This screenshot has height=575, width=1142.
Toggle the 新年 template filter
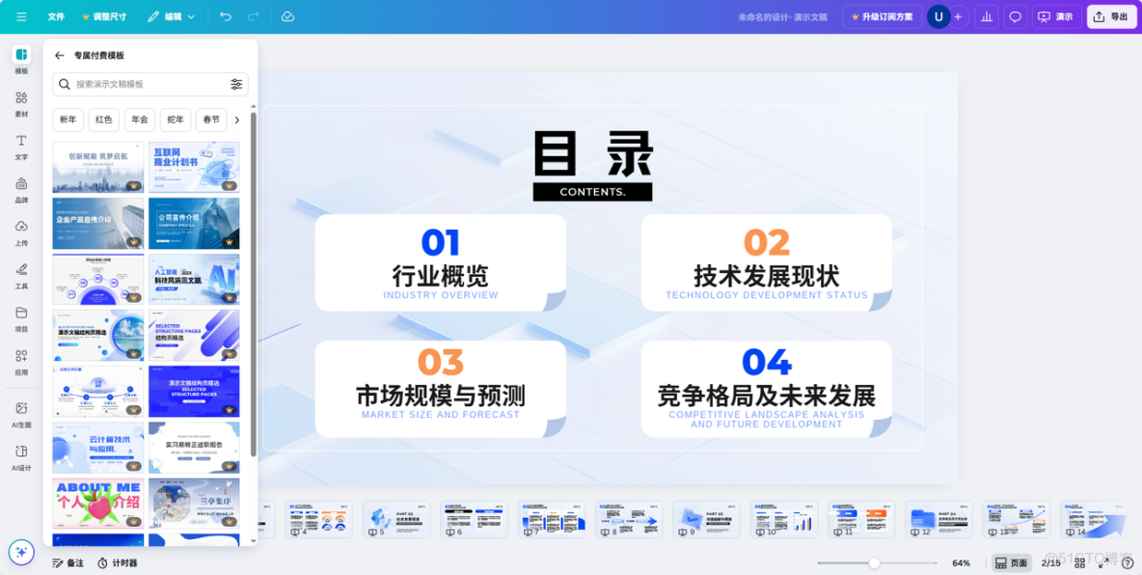[x=68, y=120]
